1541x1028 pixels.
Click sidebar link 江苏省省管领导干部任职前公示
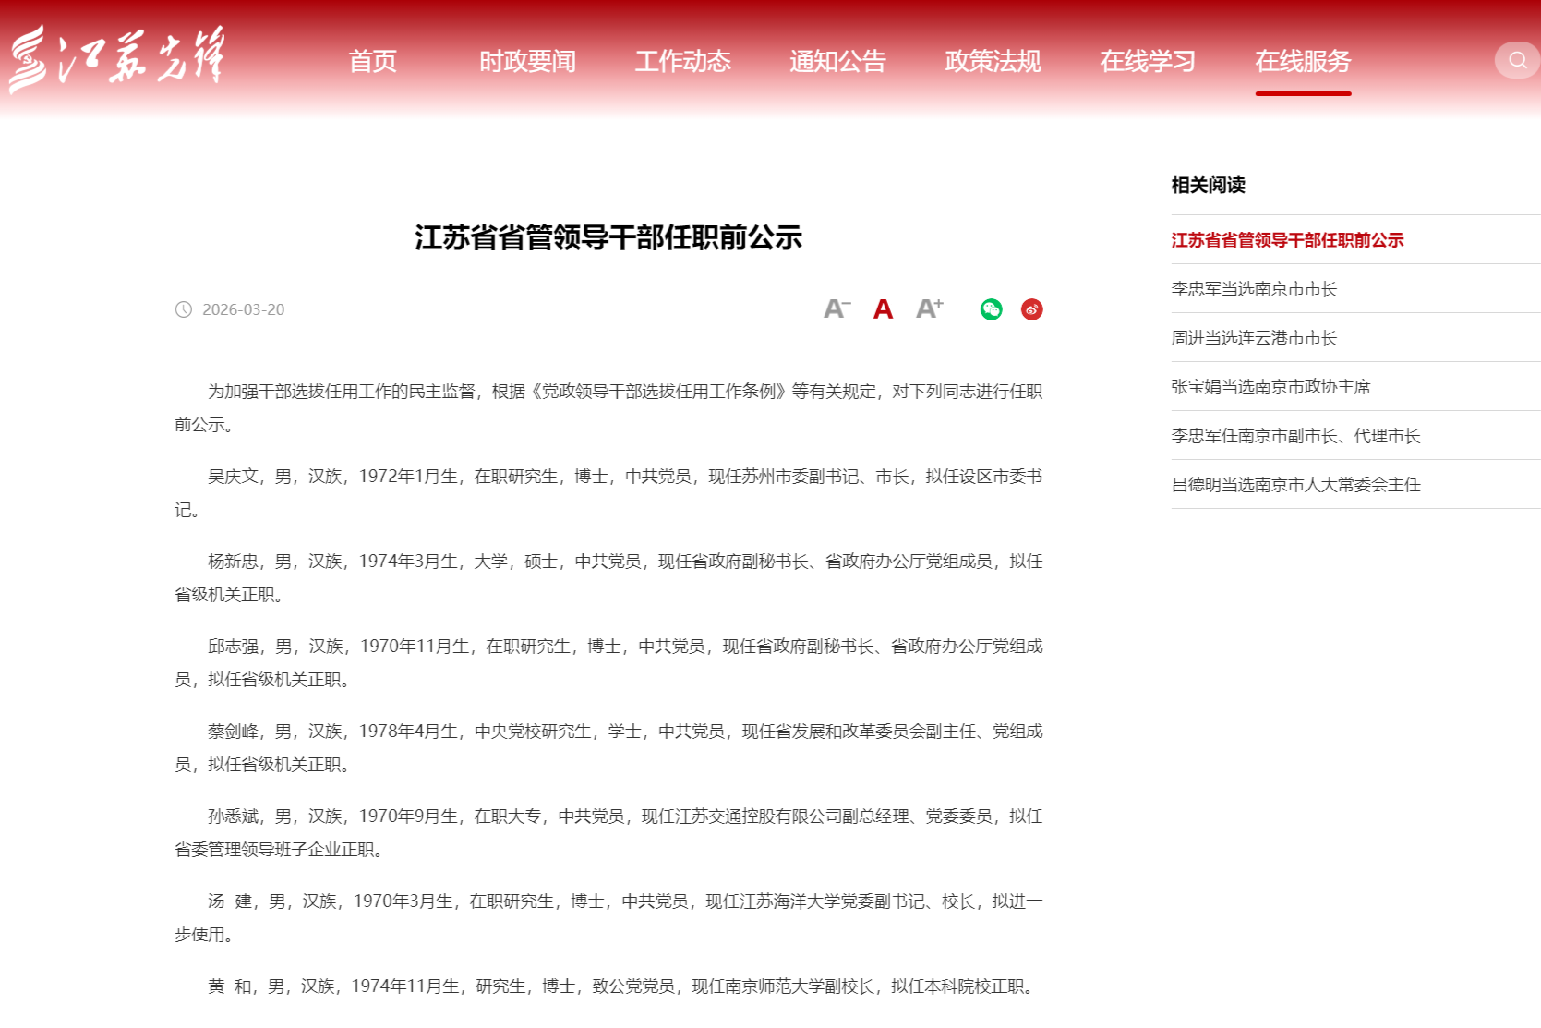(1287, 240)
